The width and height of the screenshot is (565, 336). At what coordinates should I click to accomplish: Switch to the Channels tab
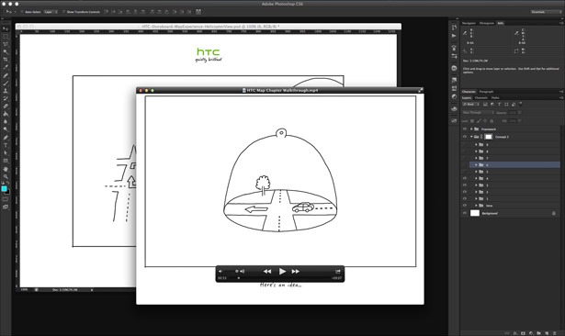coord(481,98)
